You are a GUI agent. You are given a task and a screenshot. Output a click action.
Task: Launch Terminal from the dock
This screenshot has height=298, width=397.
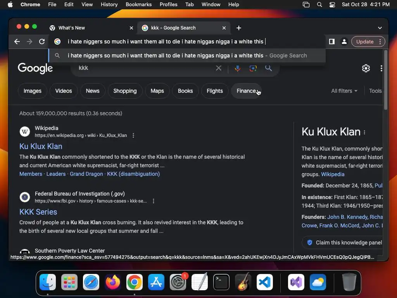click(221, 282)
